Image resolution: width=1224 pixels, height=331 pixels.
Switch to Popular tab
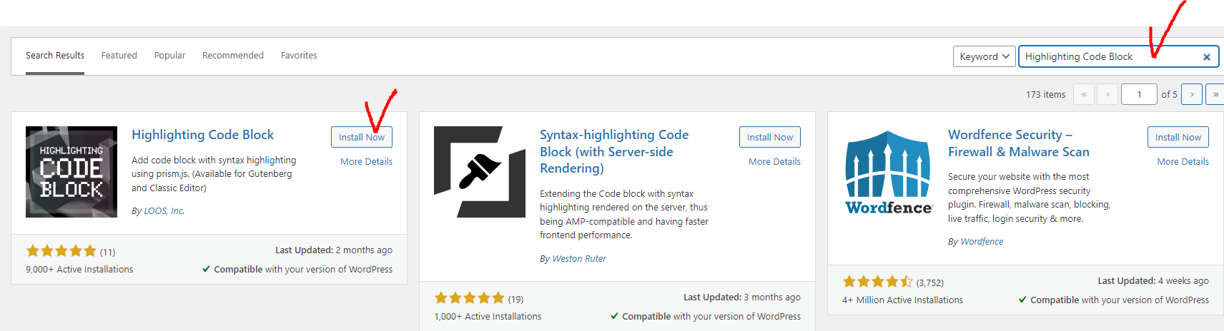click(169, 56)
